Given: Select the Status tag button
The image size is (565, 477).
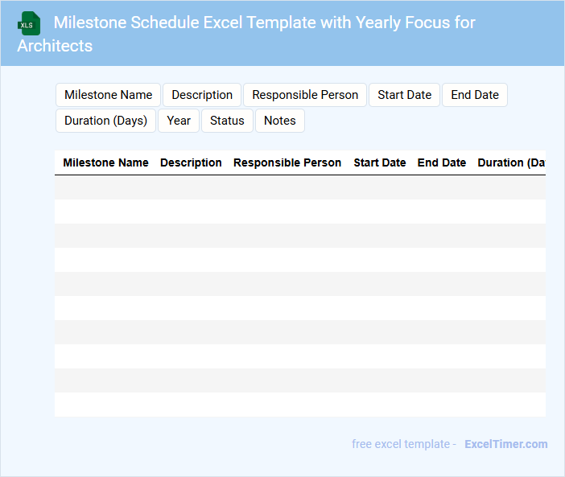Looking at the screenshot, I should [227, 121].
